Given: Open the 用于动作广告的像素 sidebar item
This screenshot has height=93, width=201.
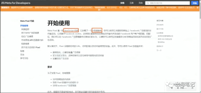Looking at the screenshot, I should pyautogui.click(x=30, y=33).
